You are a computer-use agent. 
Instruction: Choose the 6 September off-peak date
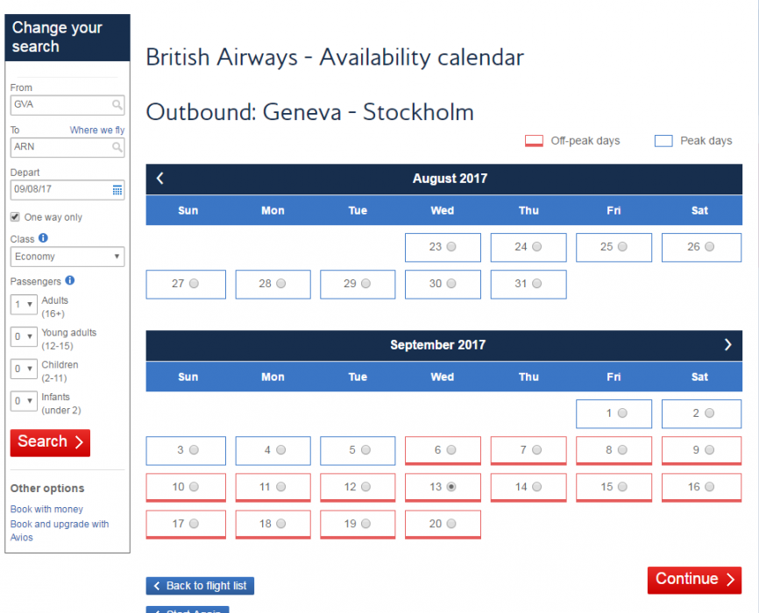[x=451, y=450]
